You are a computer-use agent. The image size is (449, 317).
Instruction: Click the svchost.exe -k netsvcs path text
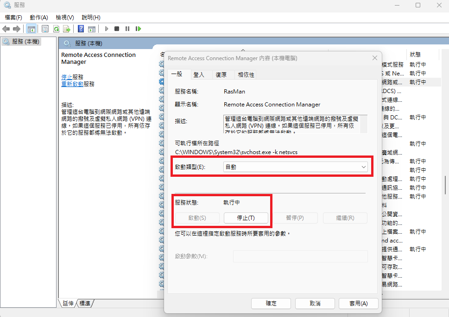[x=236, y=152]
